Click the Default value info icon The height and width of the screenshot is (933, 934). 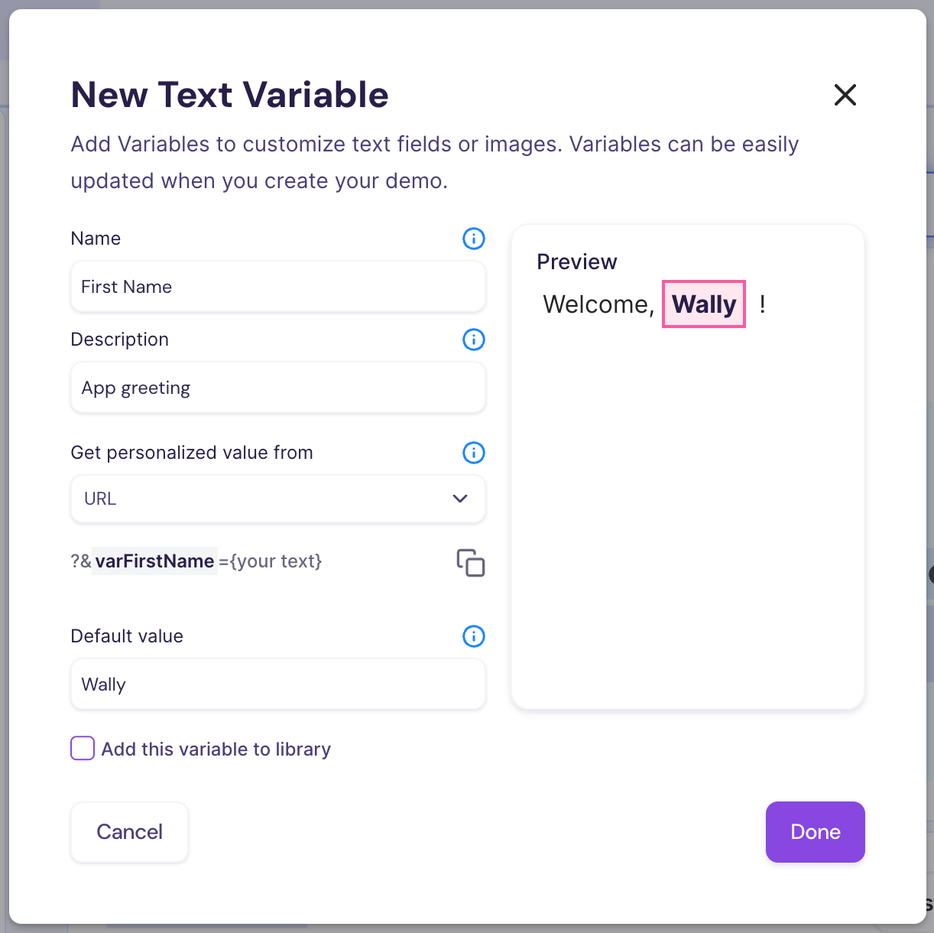click(x=474, y=636)
